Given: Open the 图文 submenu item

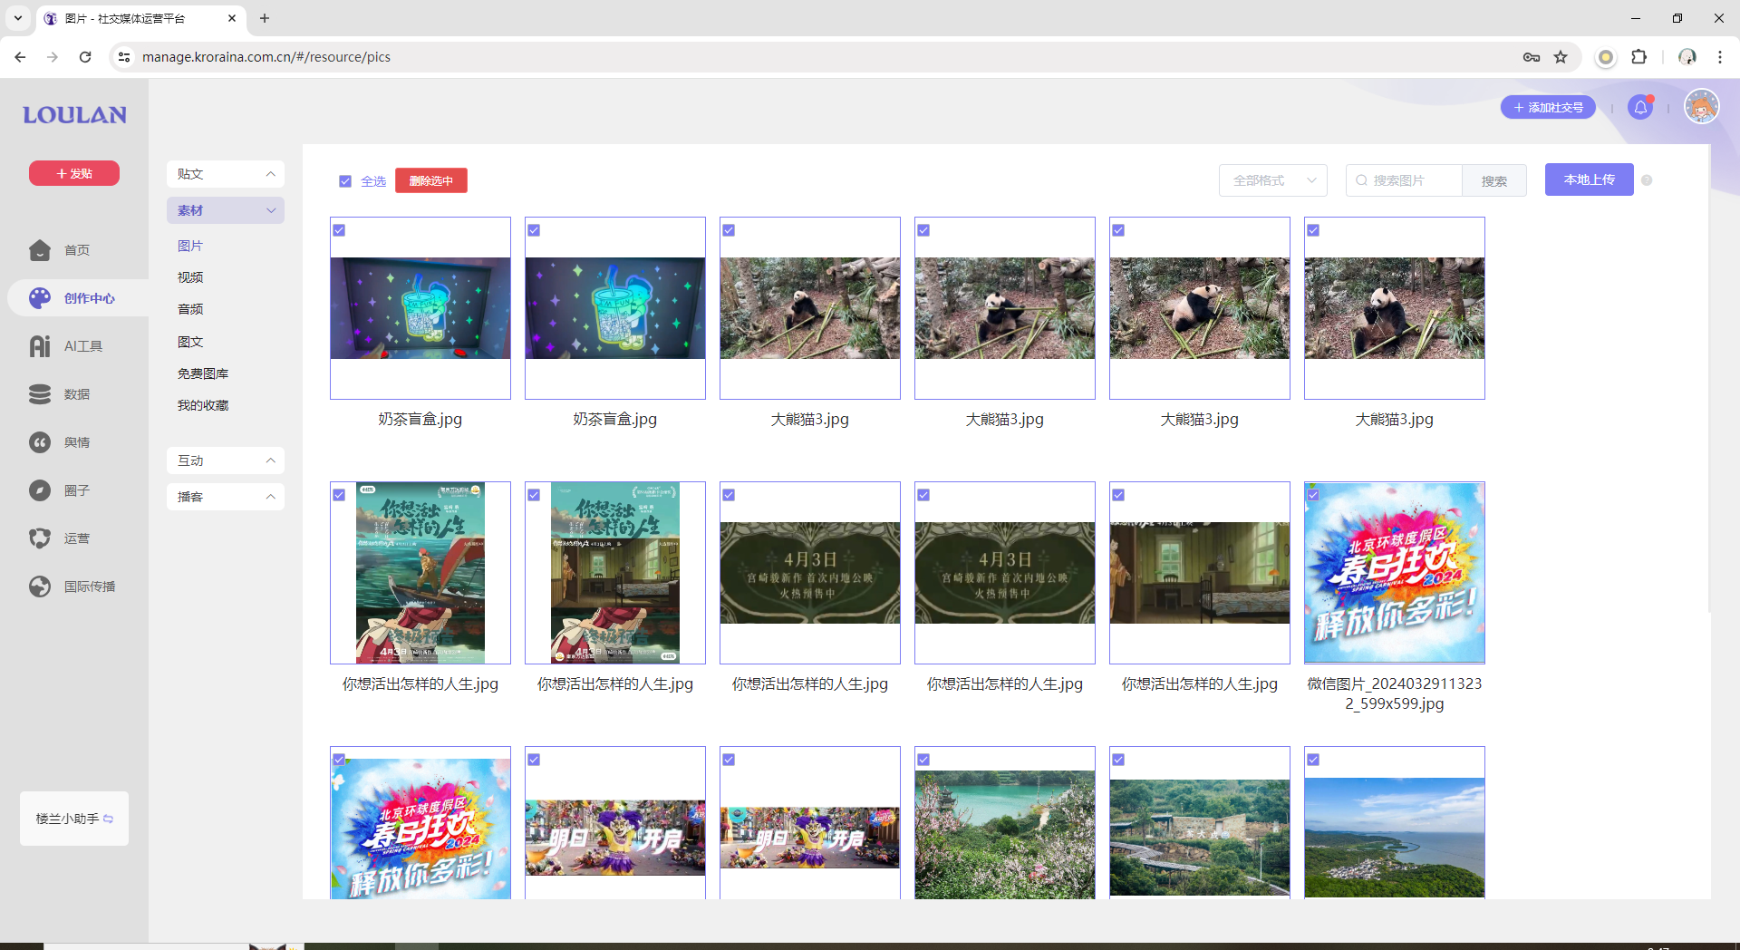Looking at the screenshot, I should (190, 342).
